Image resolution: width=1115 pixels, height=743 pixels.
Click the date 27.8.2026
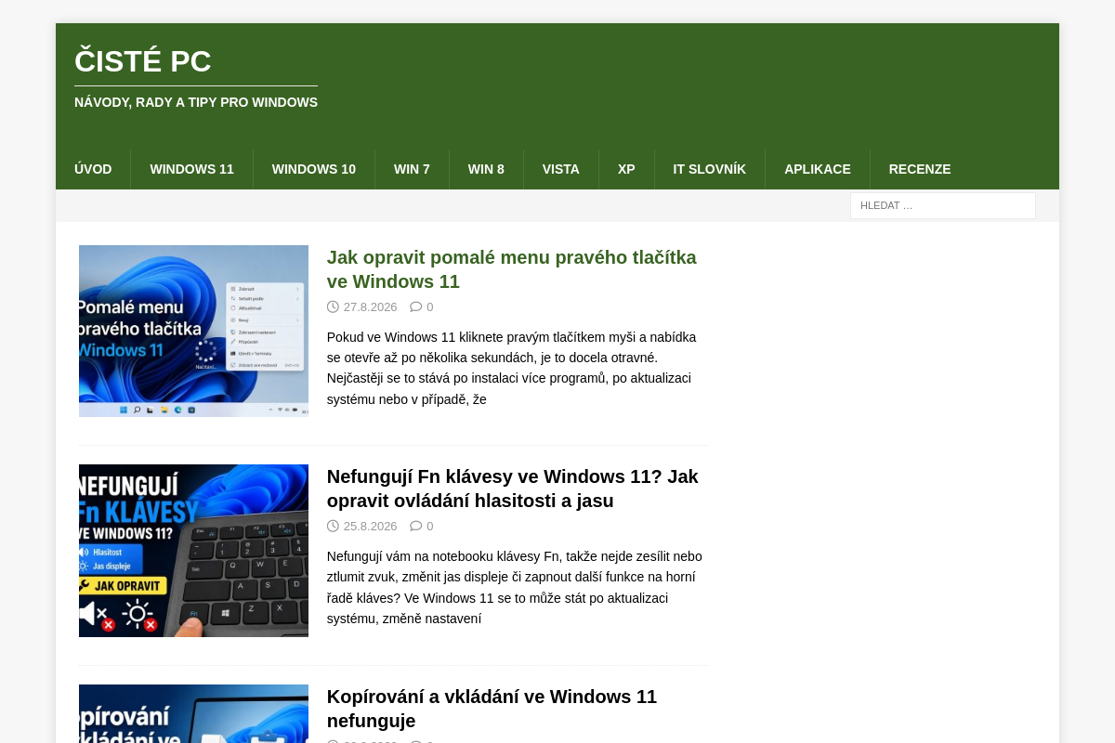point(370,307)
